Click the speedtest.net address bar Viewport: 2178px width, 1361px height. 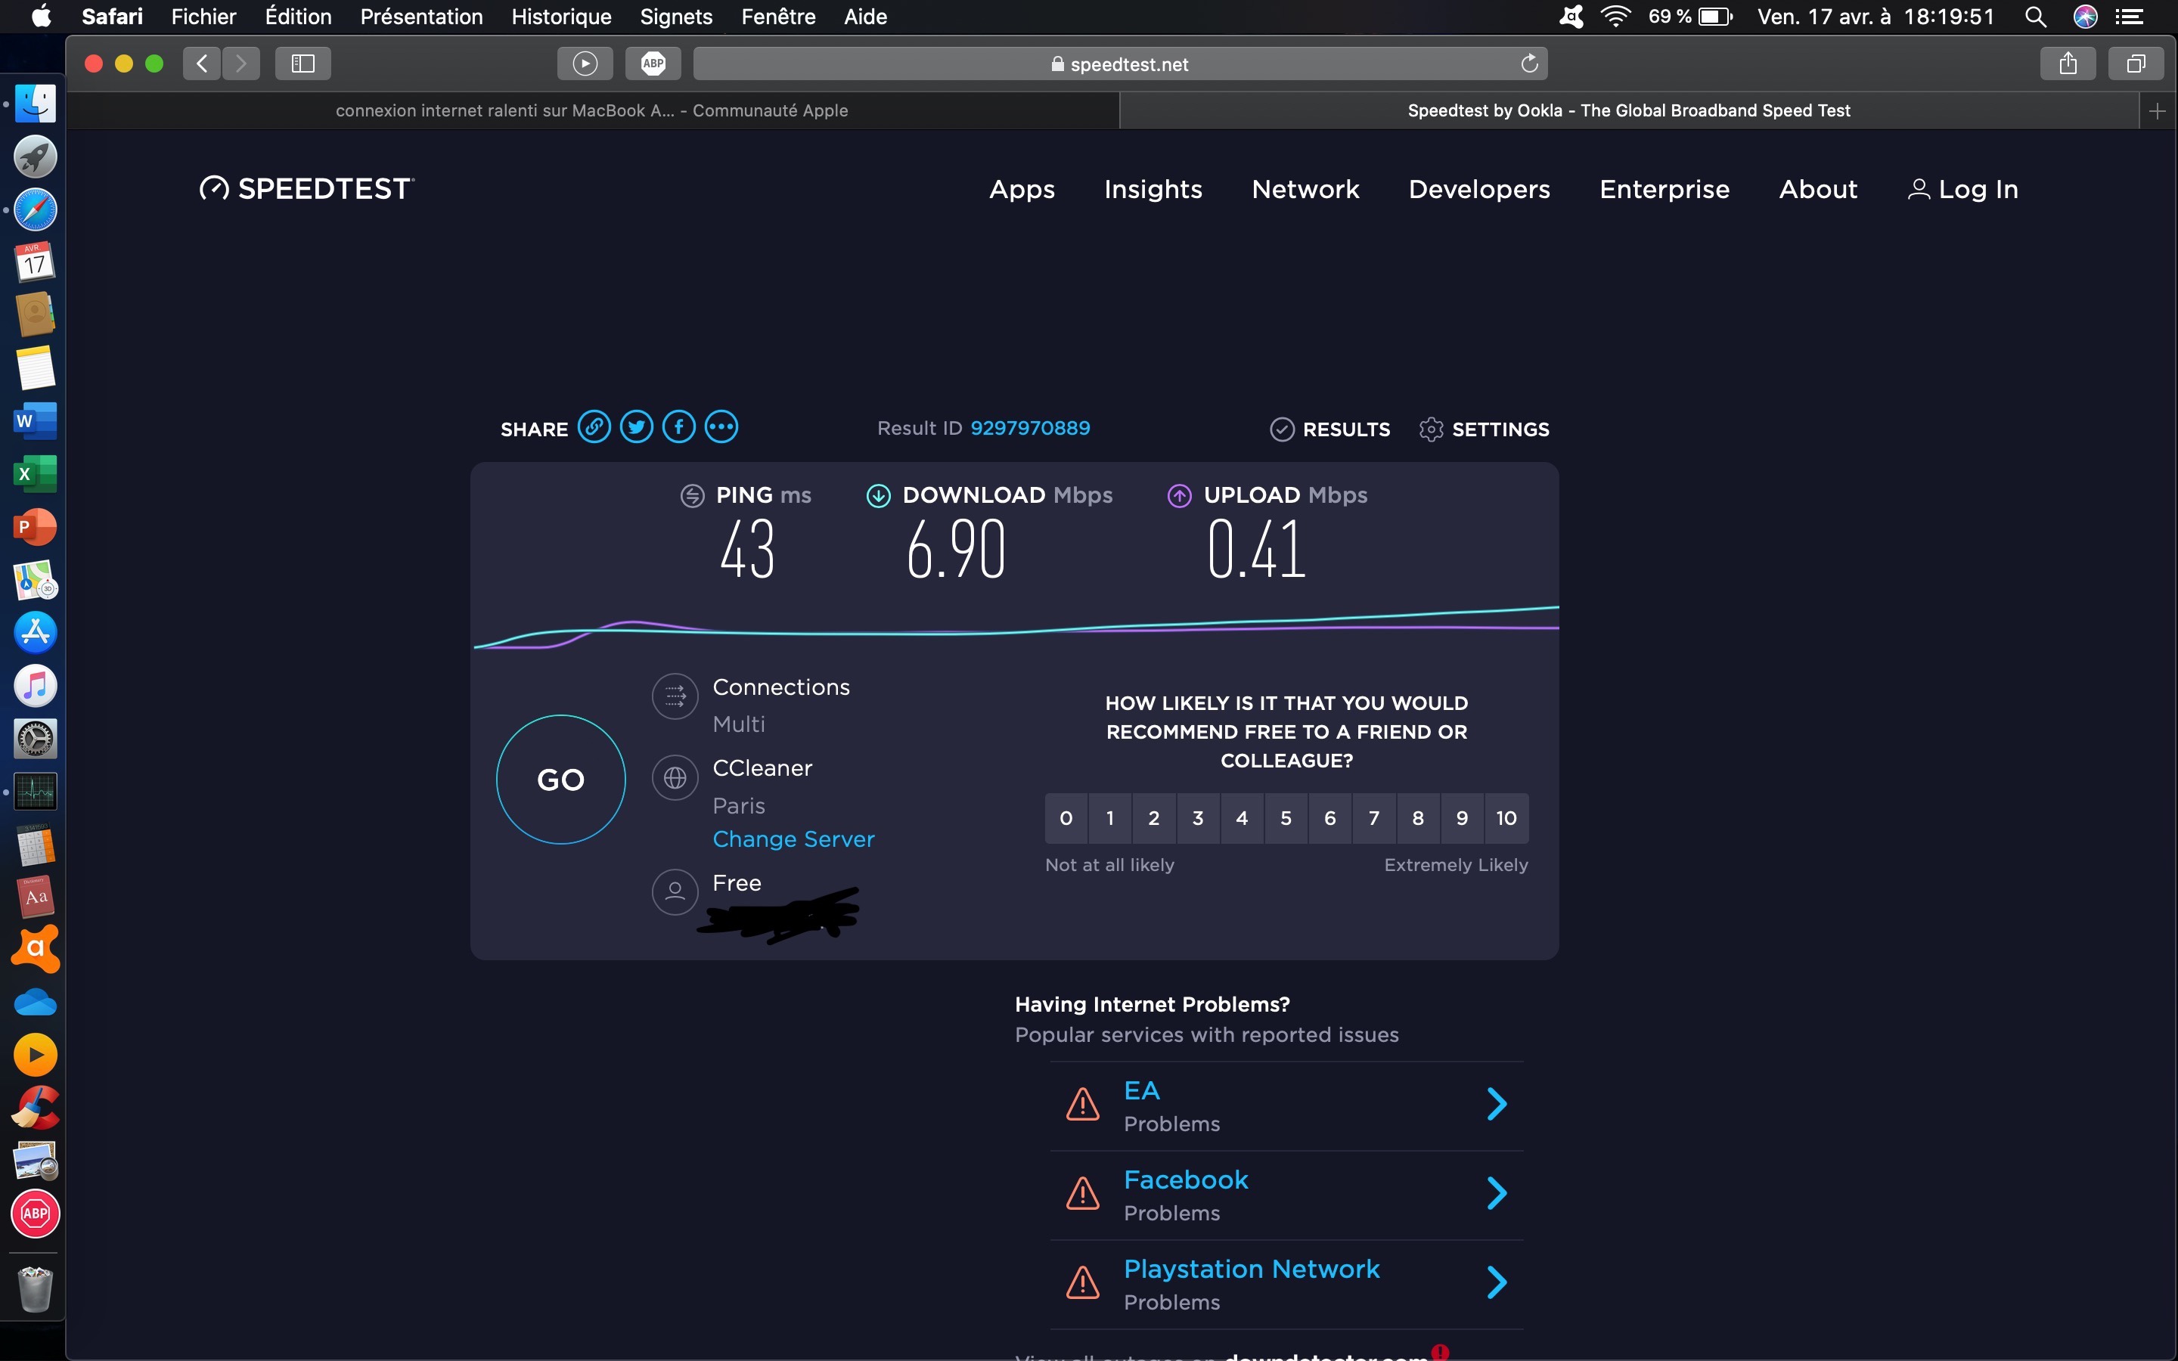(1118, 64)
